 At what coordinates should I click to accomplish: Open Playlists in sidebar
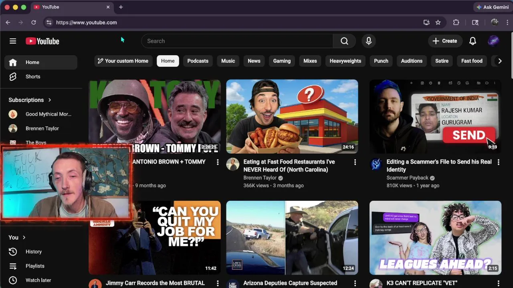(x=41, y=266)
